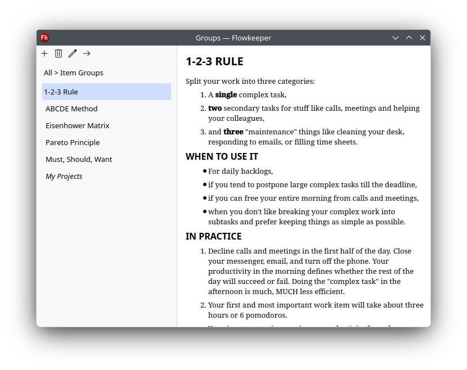Click the bullet 'For daily backlogs,'
The height and width of the screenshot is (370, 467).
coord(240,171)
